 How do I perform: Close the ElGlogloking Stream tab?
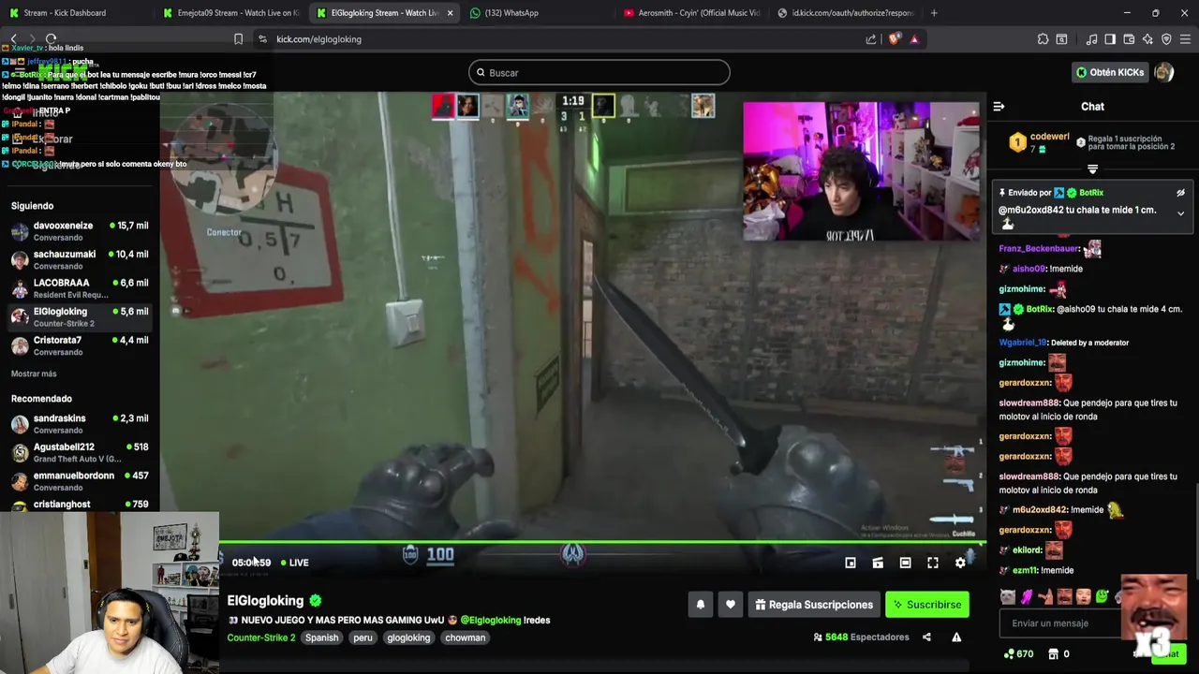click(451, 13)
